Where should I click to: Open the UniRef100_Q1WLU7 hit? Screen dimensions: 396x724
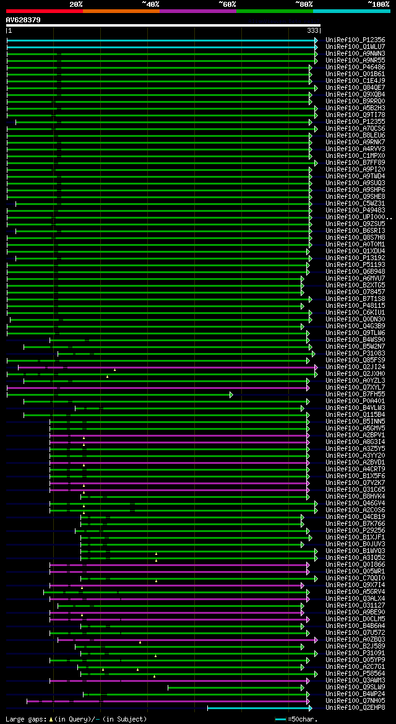coord(355,47)
